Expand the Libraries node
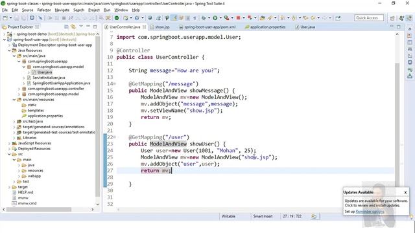Screen dimensions: 415x233 tap(14, 138)
